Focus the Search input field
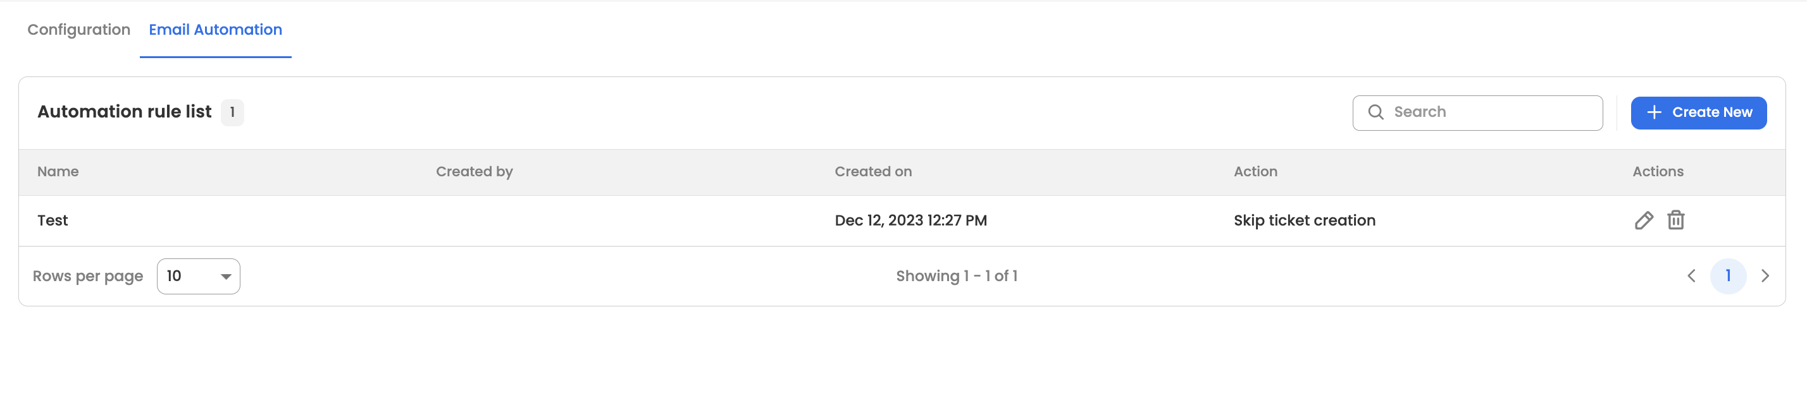 pyautogui.click(x=1491, y=112)
